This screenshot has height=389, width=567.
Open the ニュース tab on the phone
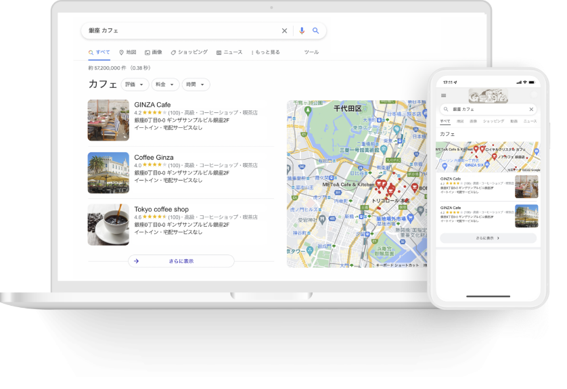click(530, 122)
